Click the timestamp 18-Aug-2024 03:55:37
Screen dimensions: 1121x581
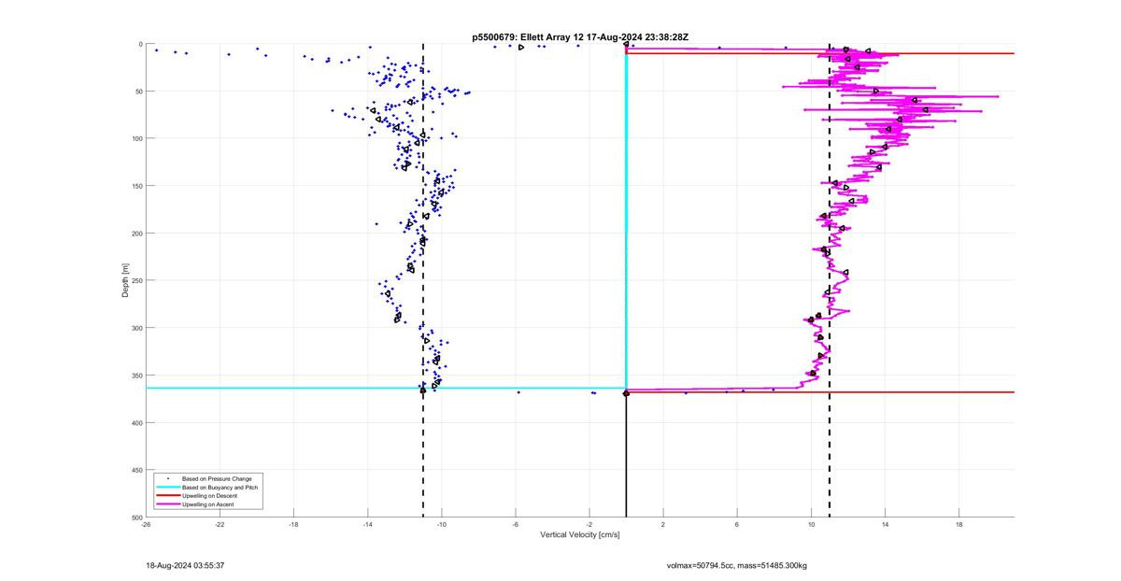coord(185,565)
